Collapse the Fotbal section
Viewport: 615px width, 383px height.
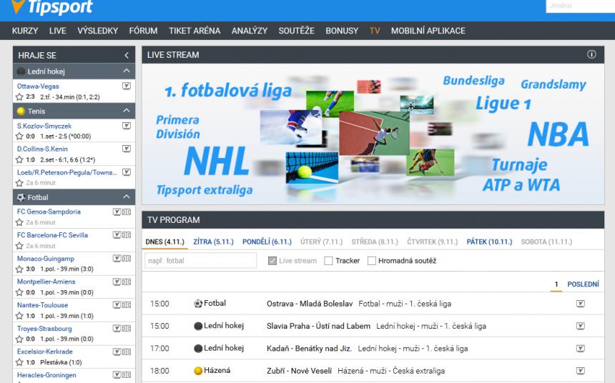[x=127, y=197]
